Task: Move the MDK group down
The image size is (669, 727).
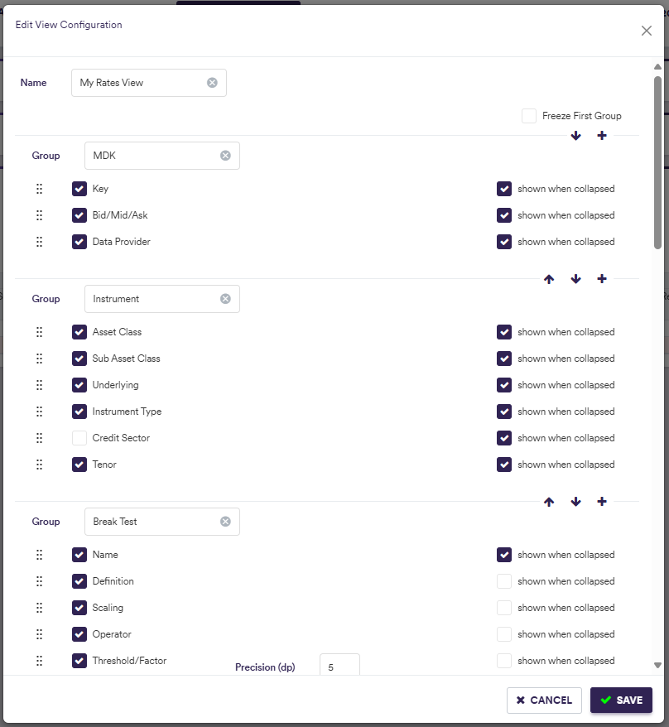Action: [575, 136]
